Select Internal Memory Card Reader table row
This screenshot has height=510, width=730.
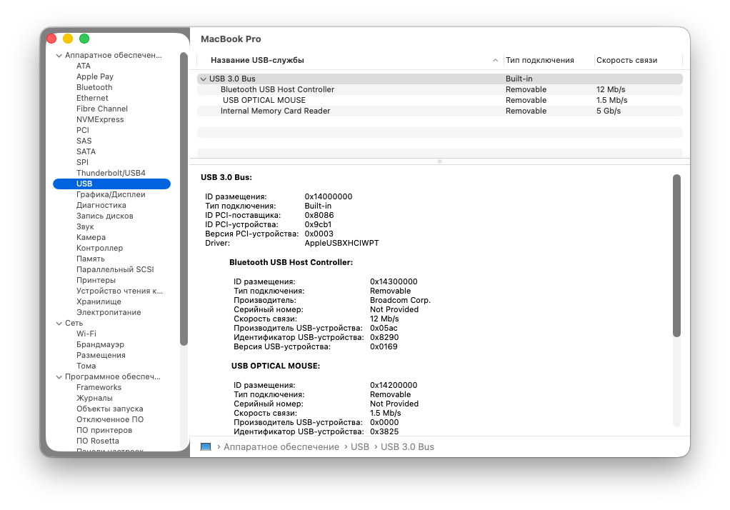point(440,111)
